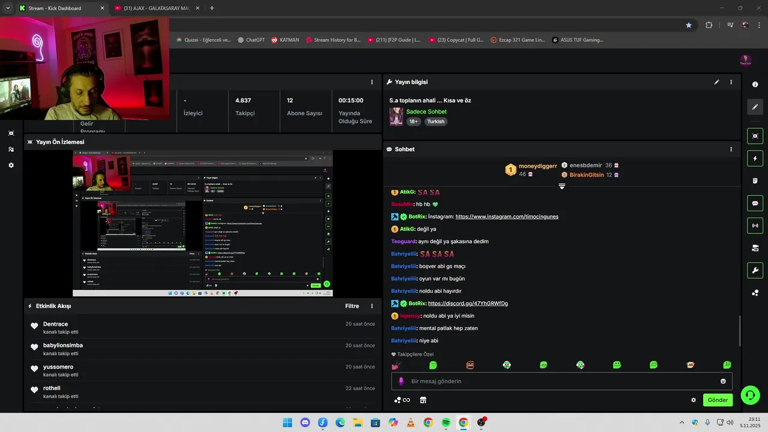Toggle the stream preview panel icon in right sidebar

coord(755,136)
